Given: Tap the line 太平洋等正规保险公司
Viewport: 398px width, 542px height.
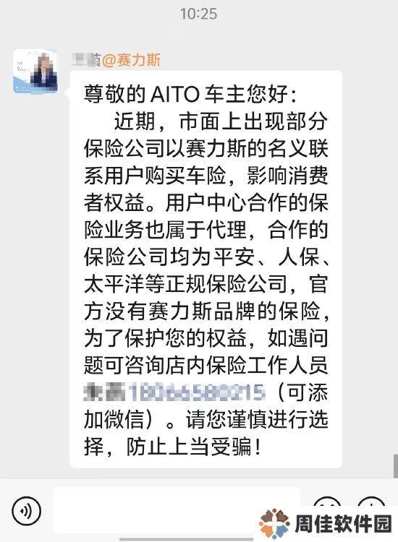Looking at the screenshot, I should pyautogui.click(x=206, y=284).
